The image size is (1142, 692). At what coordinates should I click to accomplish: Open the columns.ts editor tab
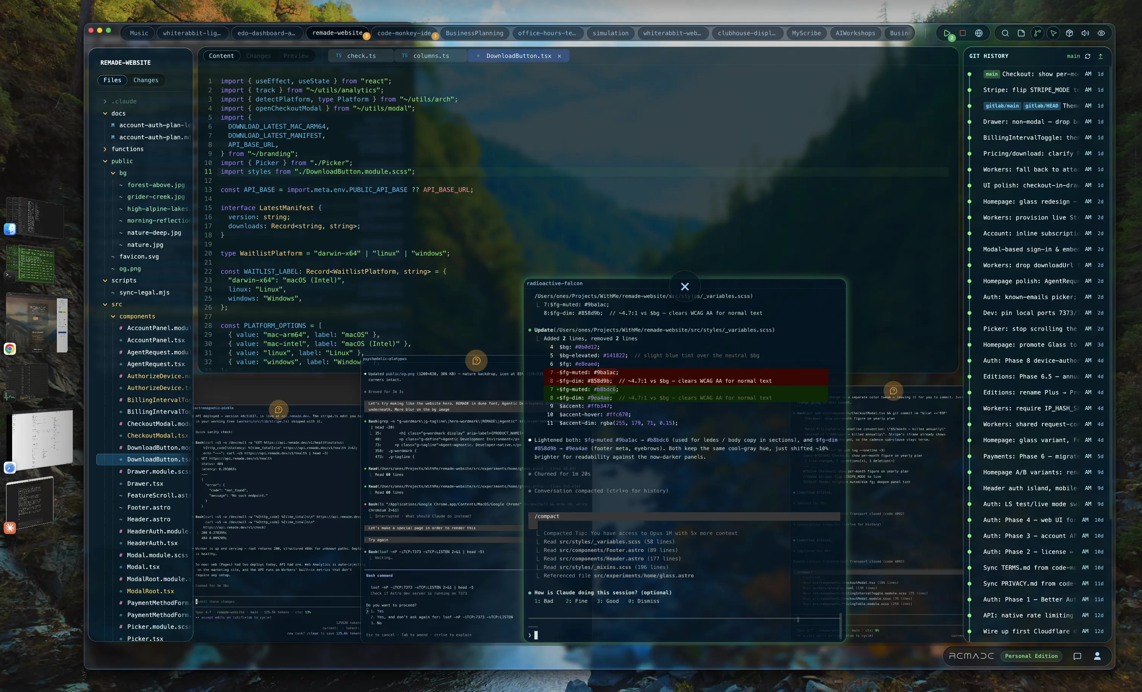431,56
